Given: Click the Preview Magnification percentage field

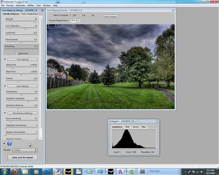Looking at the screenshot, I should [73, 21].
